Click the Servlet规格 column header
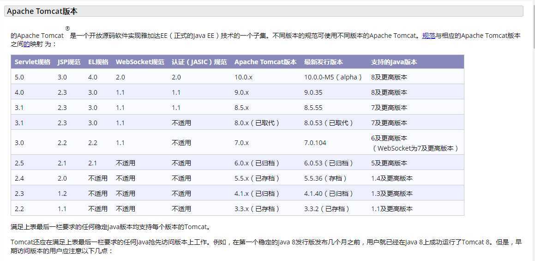The height and width of the screenshot is (261, 535). tap(32, 62)
